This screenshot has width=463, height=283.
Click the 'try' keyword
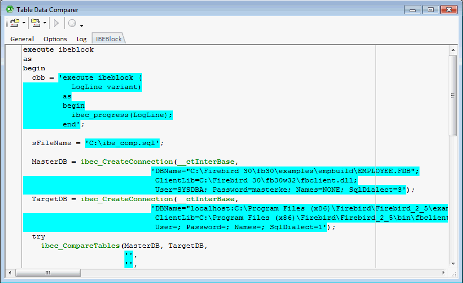39,237
